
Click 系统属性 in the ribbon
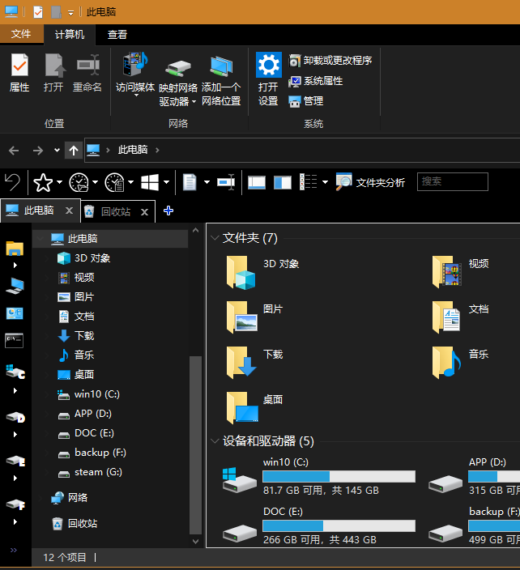[316, 81]
